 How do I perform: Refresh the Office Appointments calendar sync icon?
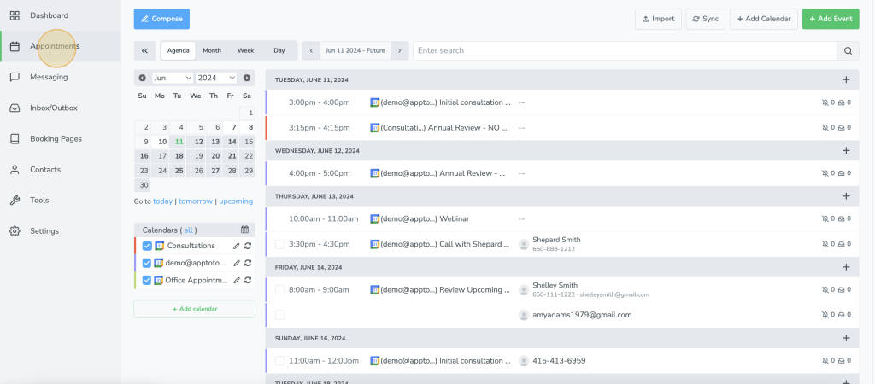[x=247, y=280]
